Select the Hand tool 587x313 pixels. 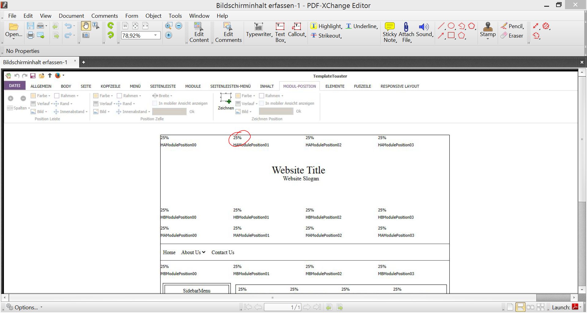(86, 26)
